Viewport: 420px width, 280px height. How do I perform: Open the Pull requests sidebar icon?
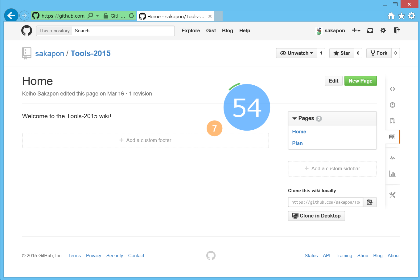tap(392, 120)
